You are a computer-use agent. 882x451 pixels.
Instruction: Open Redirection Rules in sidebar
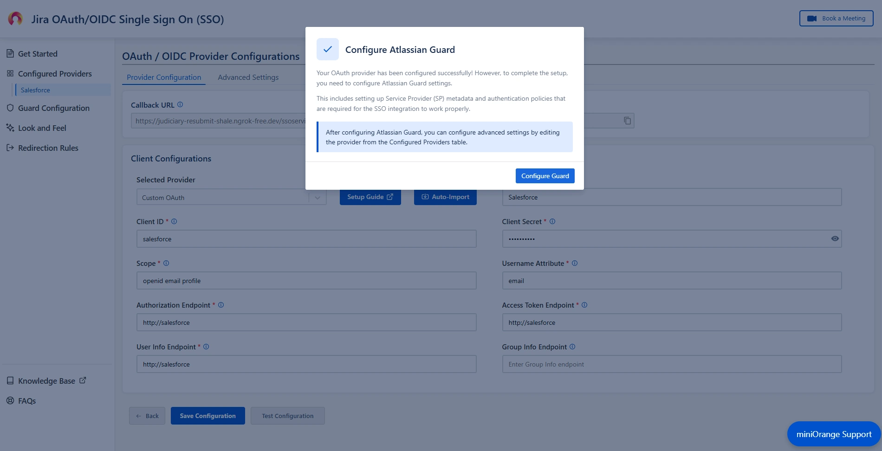48,148
